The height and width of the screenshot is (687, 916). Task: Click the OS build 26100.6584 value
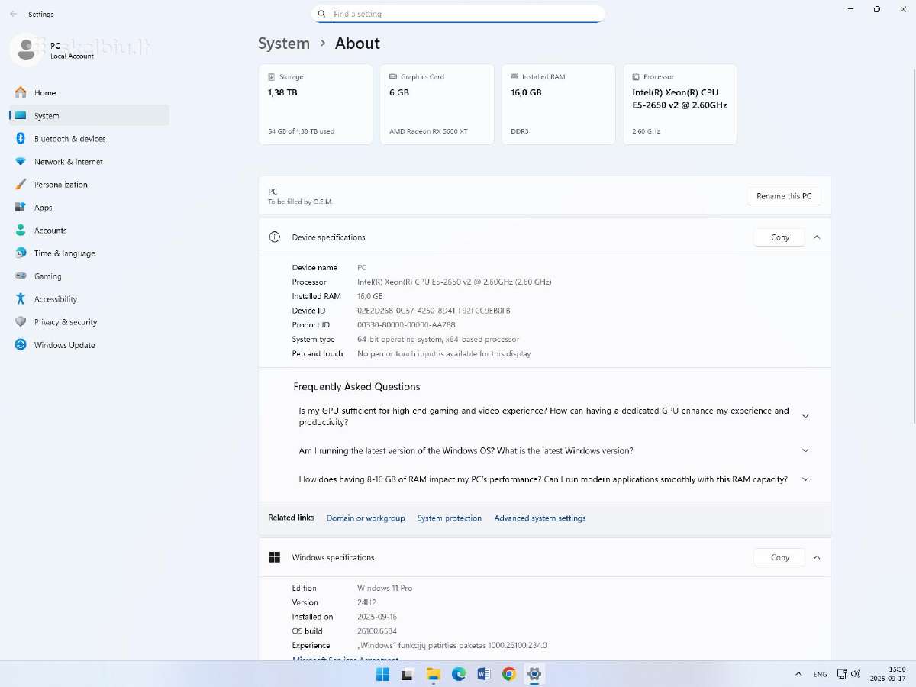pyautogui.click(x=377, y=631)
